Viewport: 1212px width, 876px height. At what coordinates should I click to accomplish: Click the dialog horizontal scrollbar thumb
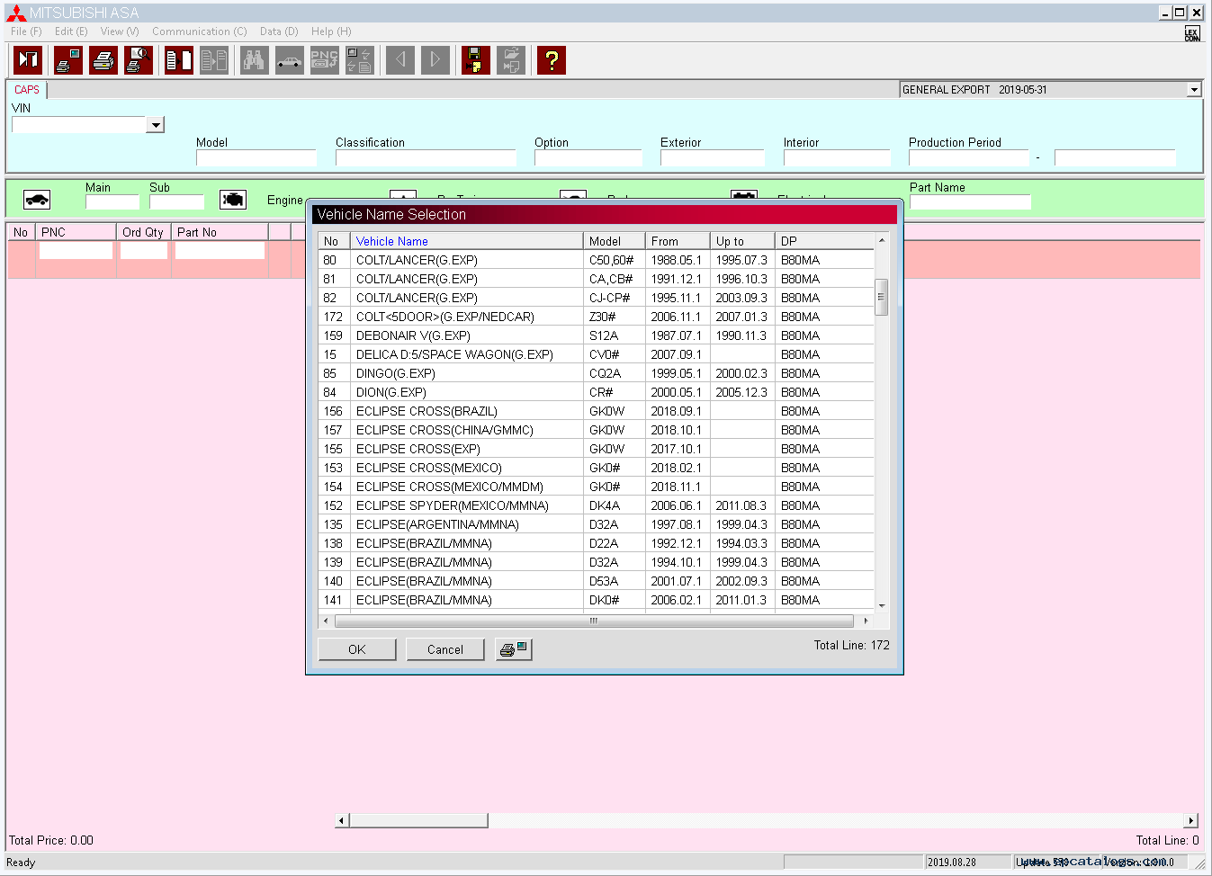tap(594, 621)
